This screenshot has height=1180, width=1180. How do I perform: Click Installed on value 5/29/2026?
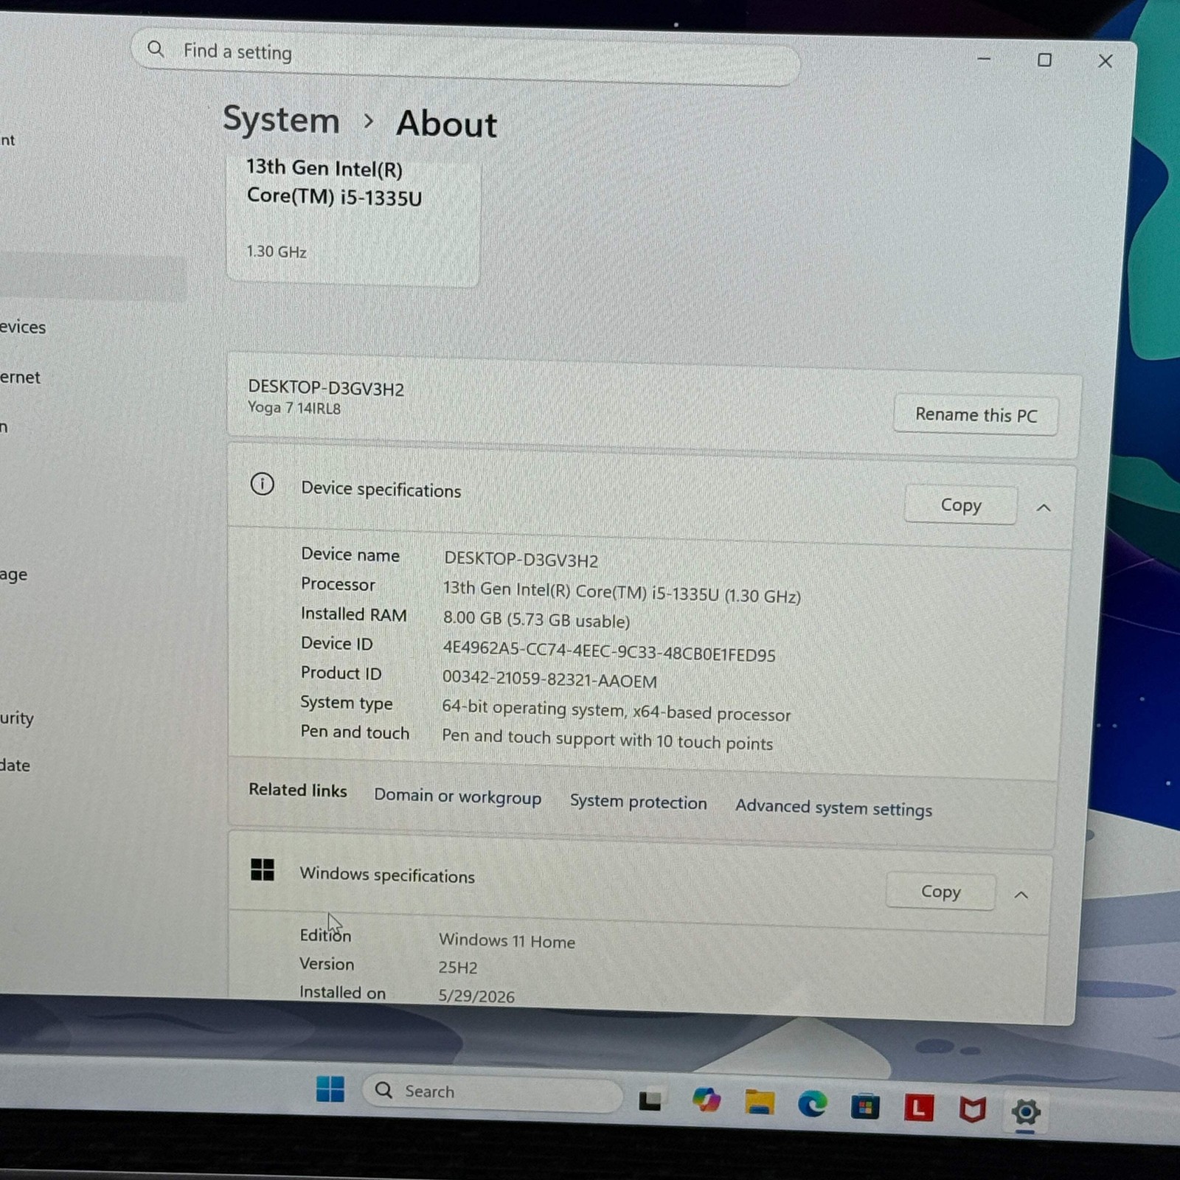[476, 996]
